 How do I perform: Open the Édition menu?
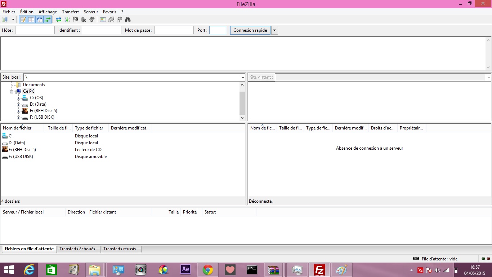(x=27, y=12)
